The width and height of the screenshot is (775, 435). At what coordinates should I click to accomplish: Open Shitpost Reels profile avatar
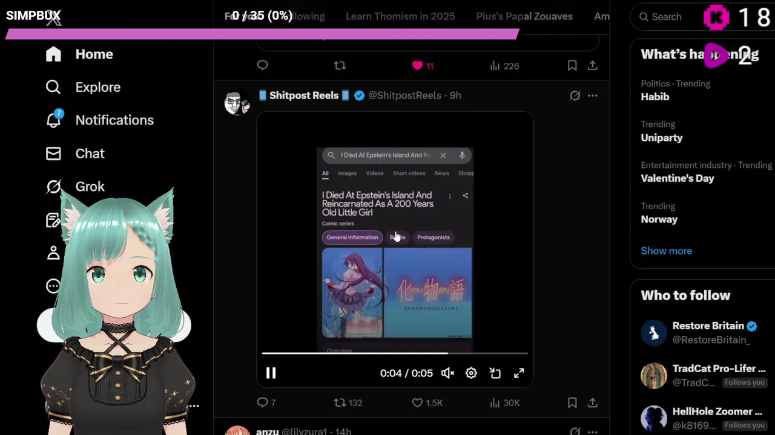(x=237, y=103)
